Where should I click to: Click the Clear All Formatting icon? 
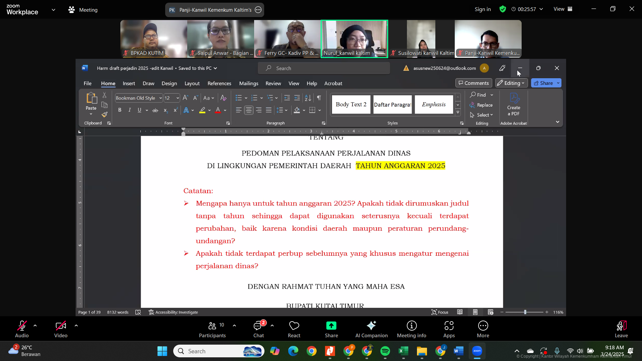(x=223, y=98)
